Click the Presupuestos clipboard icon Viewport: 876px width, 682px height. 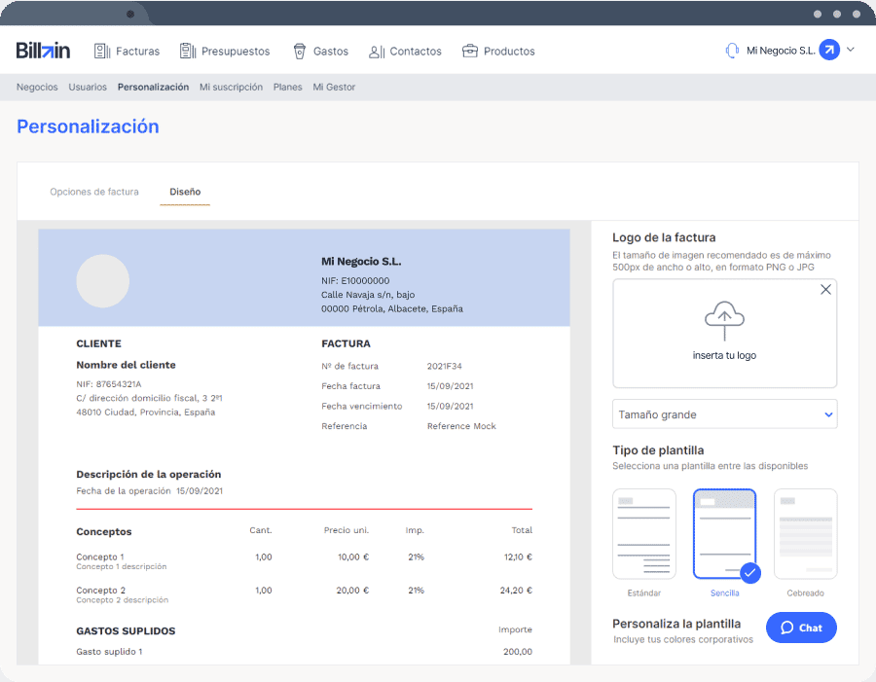[x=188, y=51]
